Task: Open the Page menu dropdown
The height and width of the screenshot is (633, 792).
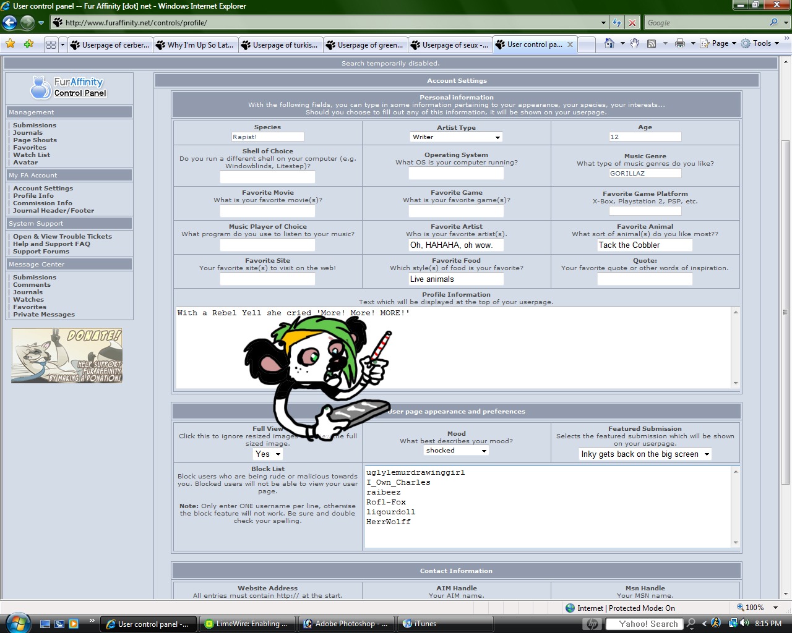Action: click(719, 44)
